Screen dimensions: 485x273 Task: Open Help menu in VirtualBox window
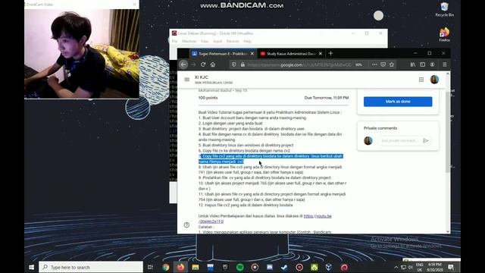(248, 41)
